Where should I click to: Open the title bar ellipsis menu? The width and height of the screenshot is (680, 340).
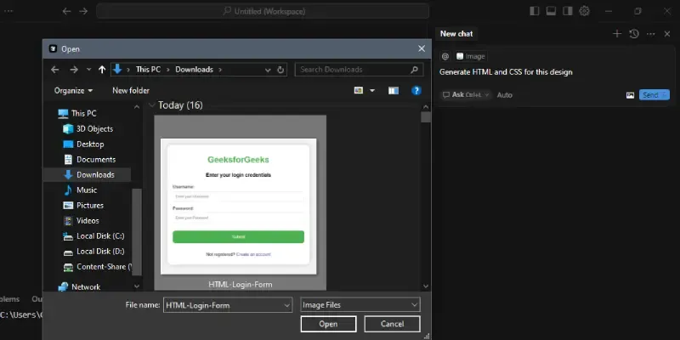[8, 11]
